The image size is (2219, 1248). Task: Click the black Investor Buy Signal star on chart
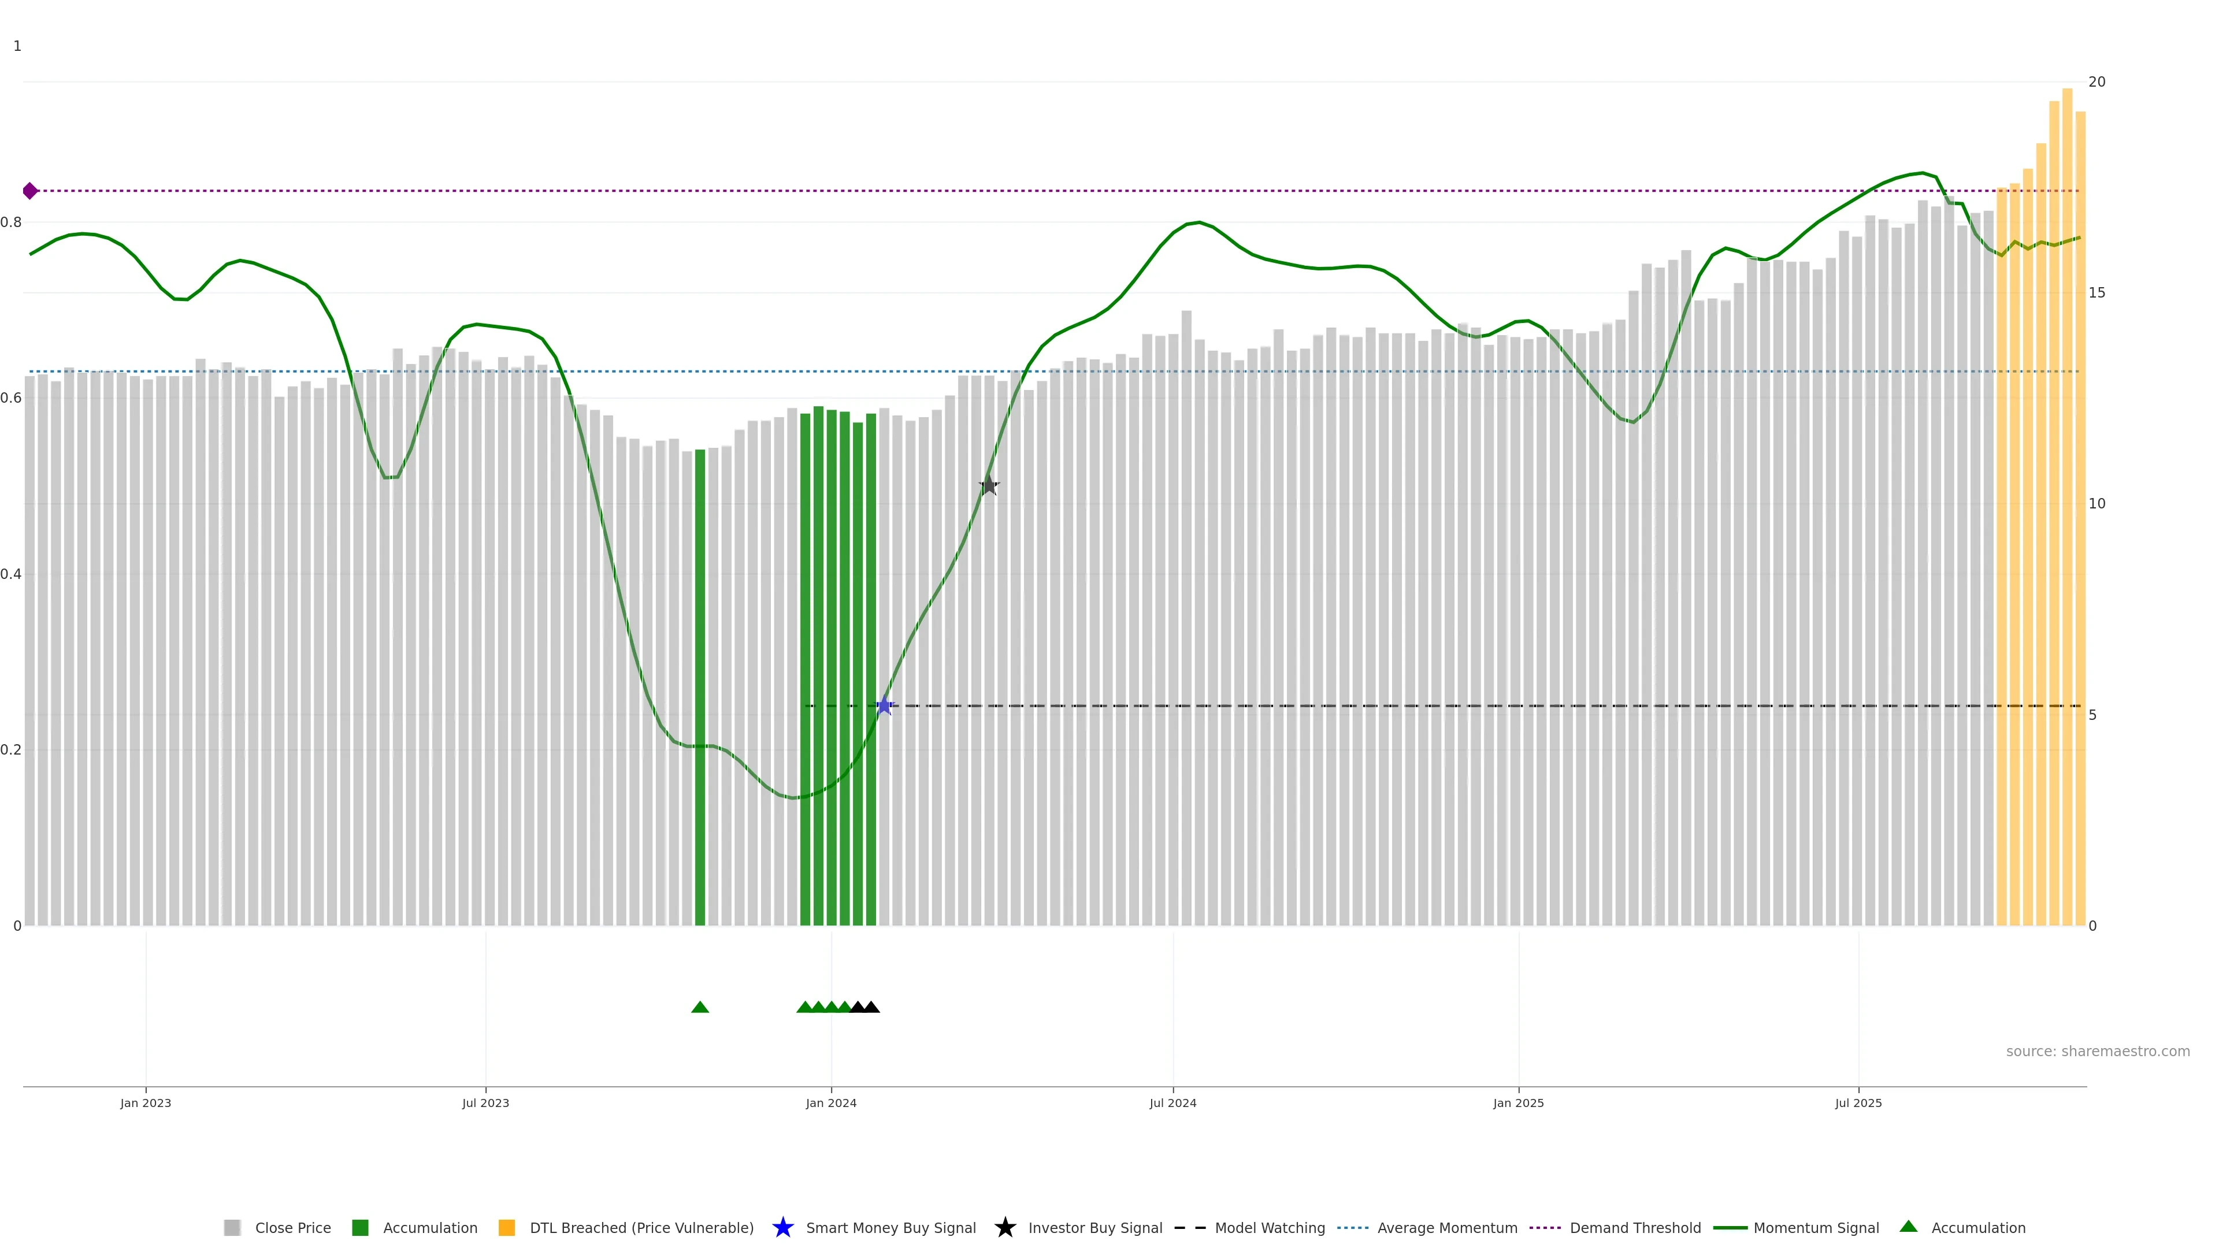click(x=989, y=486)
